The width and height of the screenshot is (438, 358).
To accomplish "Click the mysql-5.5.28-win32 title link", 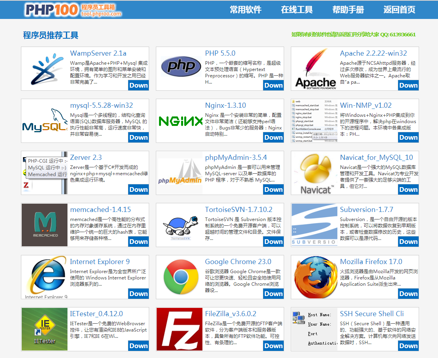I will [101, 105].
